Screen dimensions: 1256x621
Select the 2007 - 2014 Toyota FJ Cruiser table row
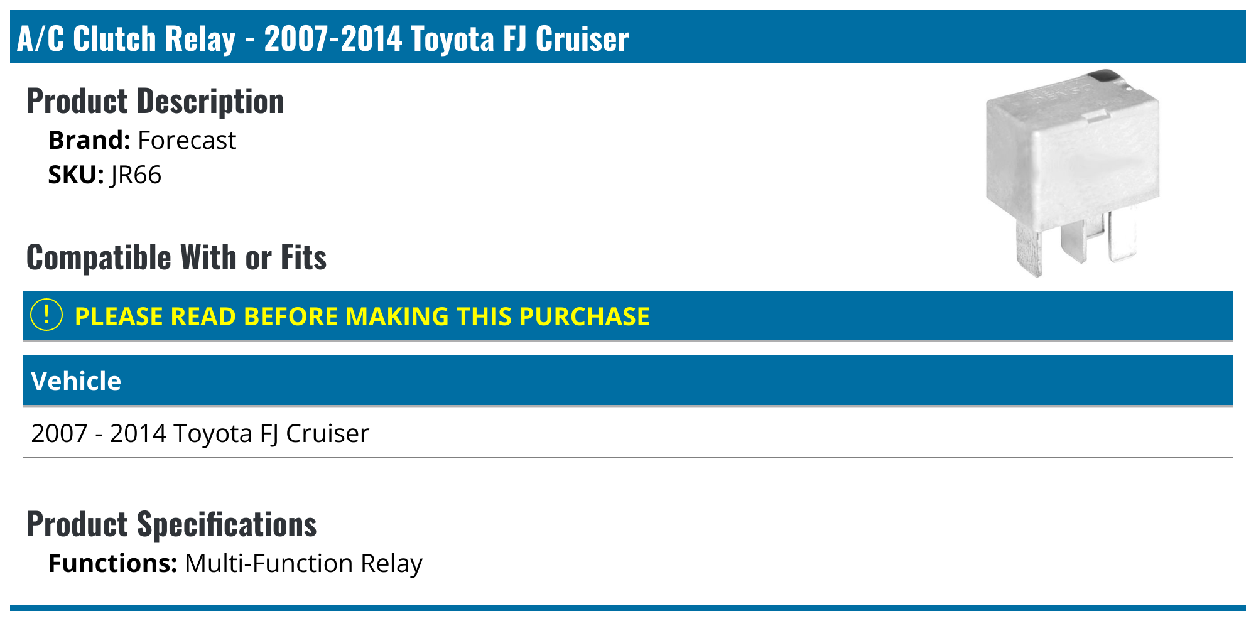(200, 433)
